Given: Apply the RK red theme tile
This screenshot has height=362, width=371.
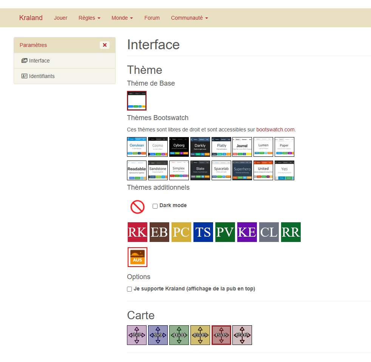Looking at the screenshot, I should [x=138, y=232].
